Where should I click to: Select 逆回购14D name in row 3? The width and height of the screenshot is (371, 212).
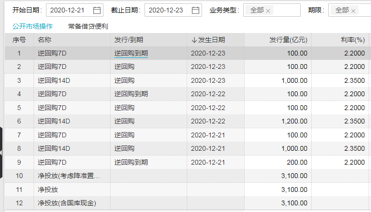click(x=54, y=80)
